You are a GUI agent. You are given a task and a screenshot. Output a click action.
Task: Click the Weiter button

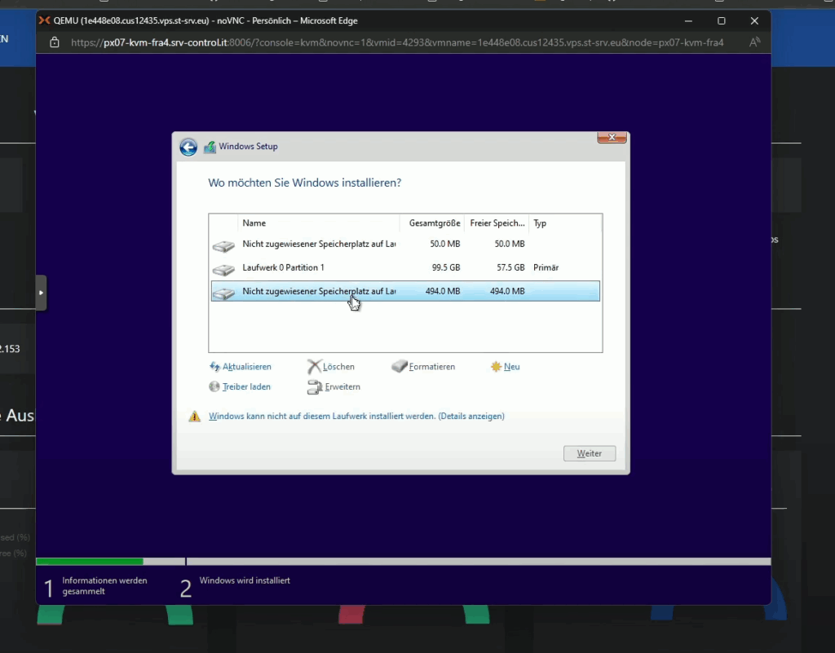tap(590, 453)
